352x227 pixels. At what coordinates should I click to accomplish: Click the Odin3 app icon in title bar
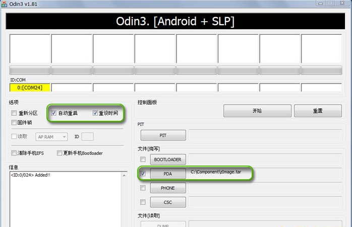4,4
